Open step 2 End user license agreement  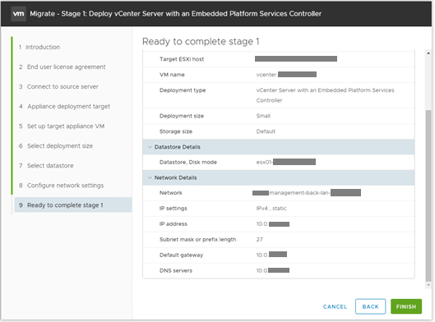(62, 67)
